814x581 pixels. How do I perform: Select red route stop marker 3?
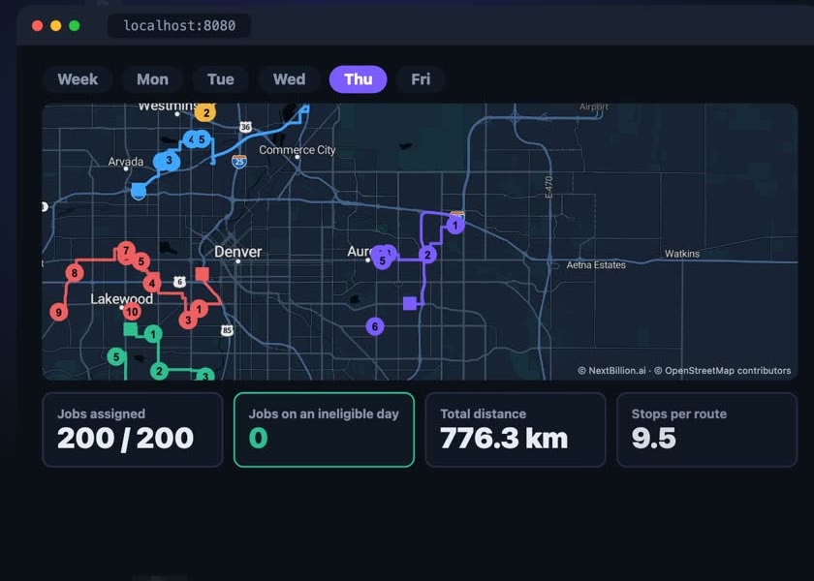click(188, 321)
